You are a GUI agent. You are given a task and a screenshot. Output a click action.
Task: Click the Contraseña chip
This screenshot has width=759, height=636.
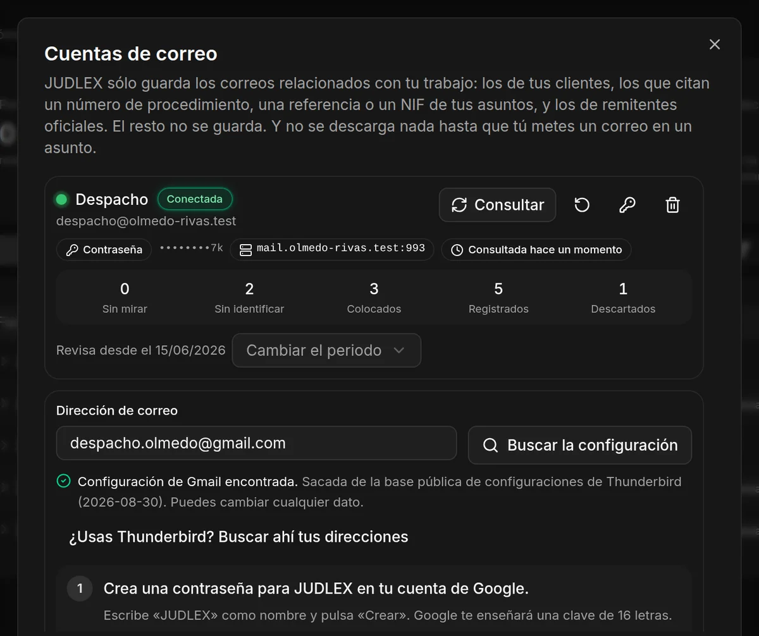tap(104, 249)
